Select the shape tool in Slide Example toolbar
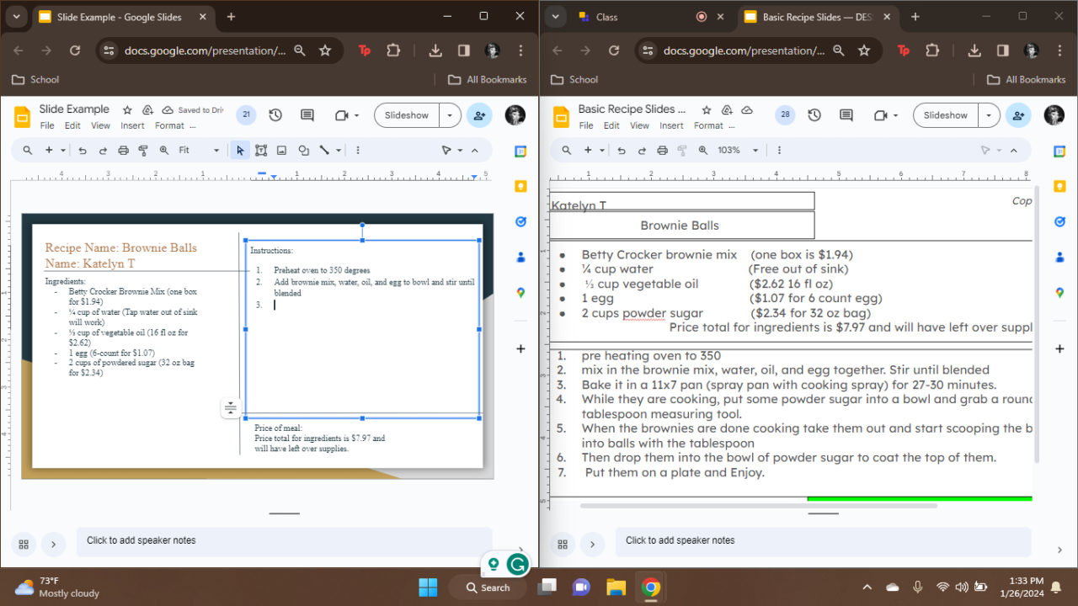Viewport: 1078px width, 606px height. 303,151
